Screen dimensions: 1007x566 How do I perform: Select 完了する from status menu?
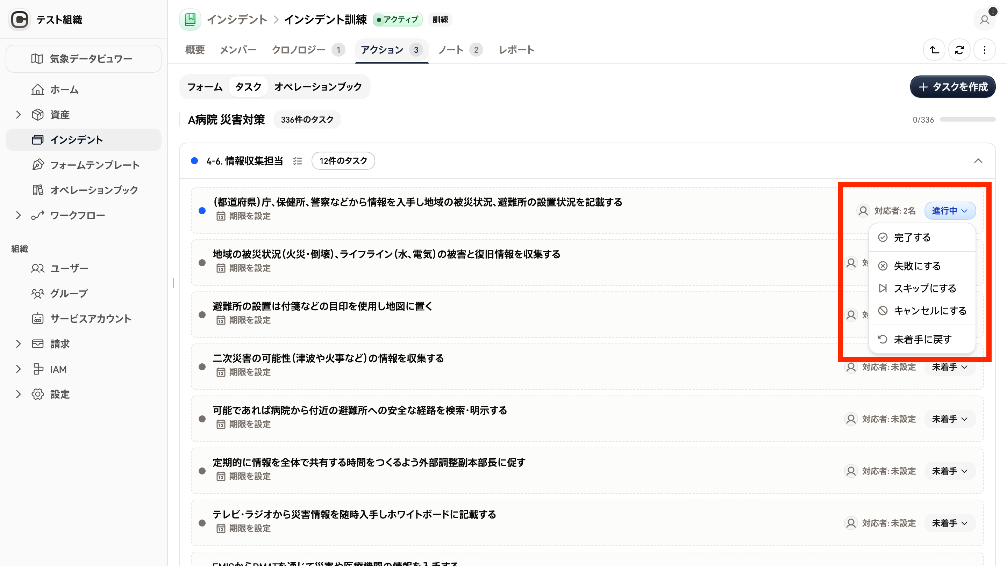922,238
